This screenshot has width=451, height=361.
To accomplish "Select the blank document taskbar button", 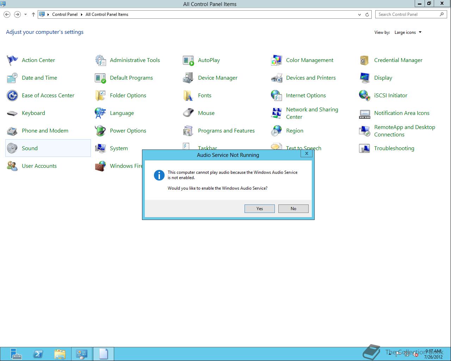I will click(103, 354).
